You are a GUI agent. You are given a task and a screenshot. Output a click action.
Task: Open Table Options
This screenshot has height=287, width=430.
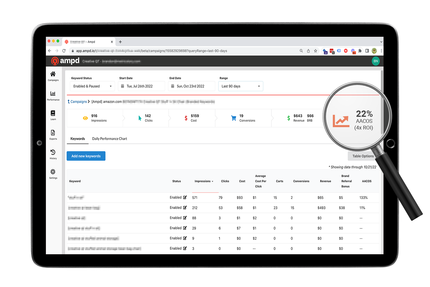(363, 156)
